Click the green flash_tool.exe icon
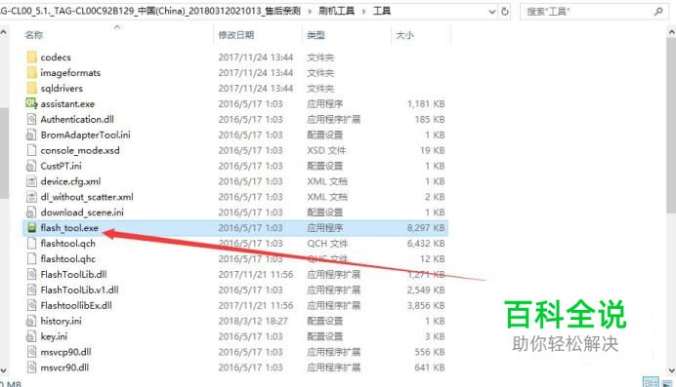 (x=31, y=227)
